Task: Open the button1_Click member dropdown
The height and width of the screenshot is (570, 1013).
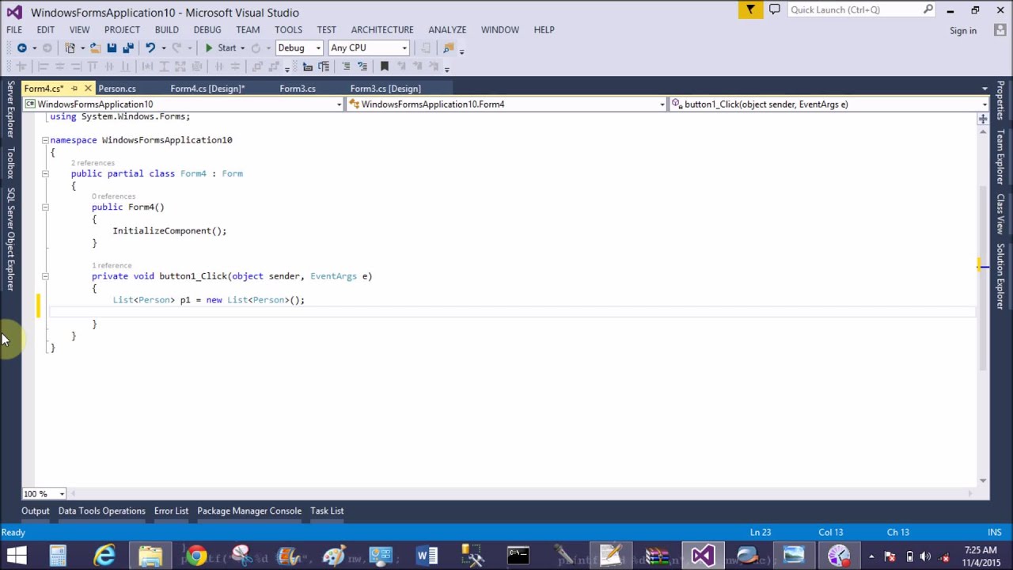Action: 829,104
